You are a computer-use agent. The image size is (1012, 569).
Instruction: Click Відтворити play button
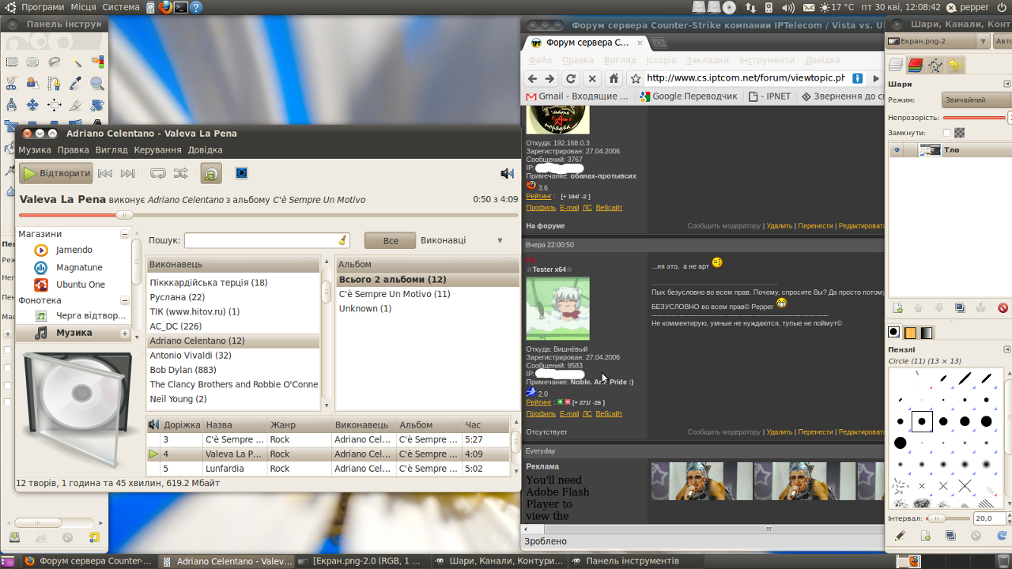click(x=56, y=173)
